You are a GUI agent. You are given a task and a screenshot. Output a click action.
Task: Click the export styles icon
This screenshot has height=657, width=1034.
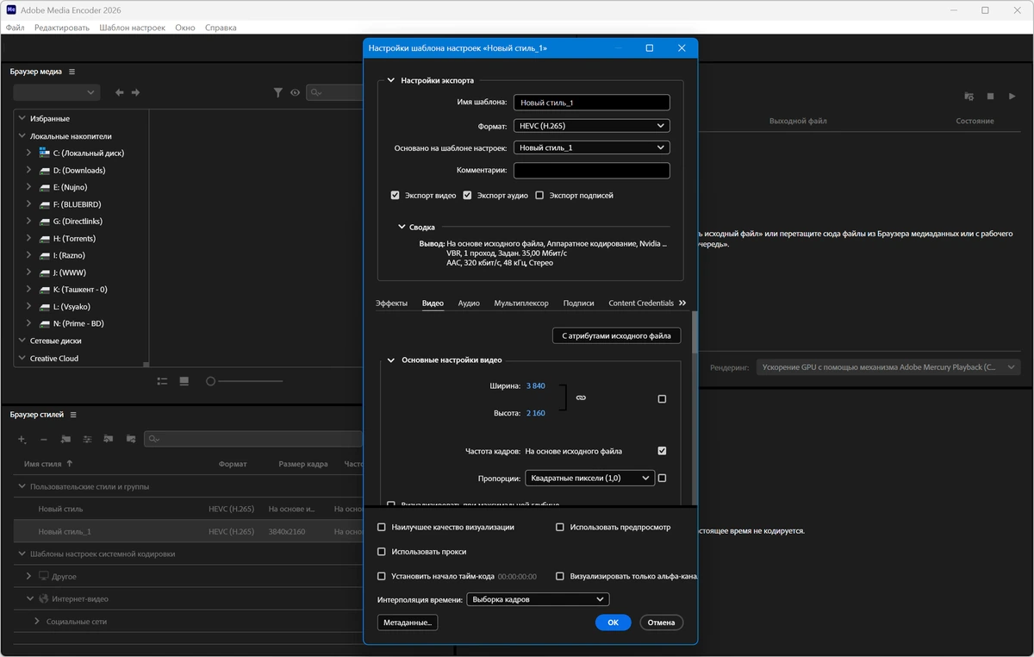(x=131, y=439)
